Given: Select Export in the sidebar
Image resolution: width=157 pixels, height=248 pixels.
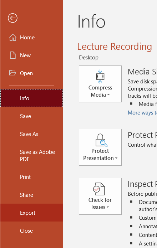Looking at the screenshot, I should pyautogui.click(x=31, y=213).
